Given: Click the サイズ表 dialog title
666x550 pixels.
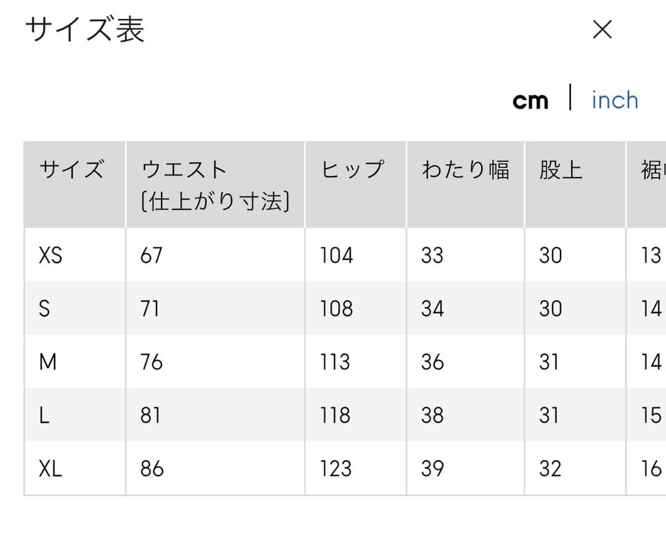Looking at the screenshot, I should point(84,30).
